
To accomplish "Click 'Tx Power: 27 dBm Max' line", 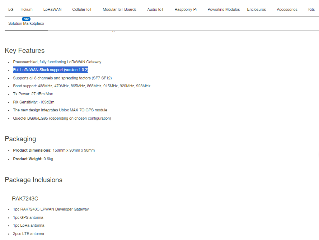I will [x=33, y=94].
